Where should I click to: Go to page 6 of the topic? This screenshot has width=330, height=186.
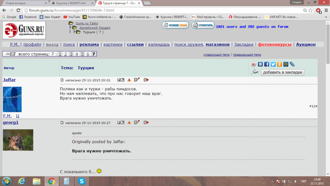point(88,54)
